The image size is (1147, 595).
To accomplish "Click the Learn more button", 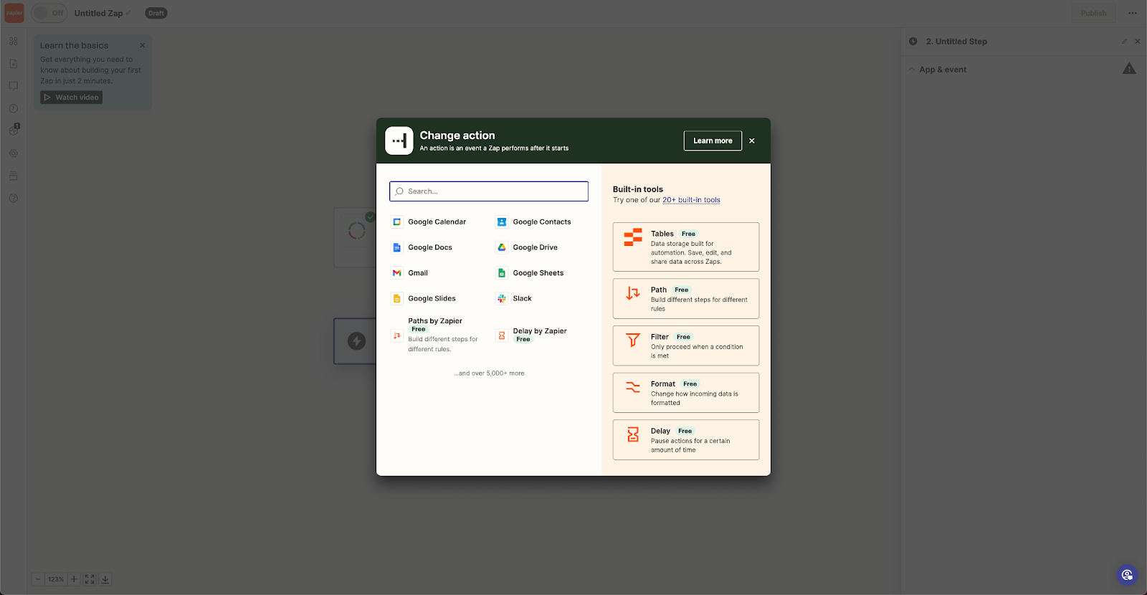I will (x=713, y=141).
